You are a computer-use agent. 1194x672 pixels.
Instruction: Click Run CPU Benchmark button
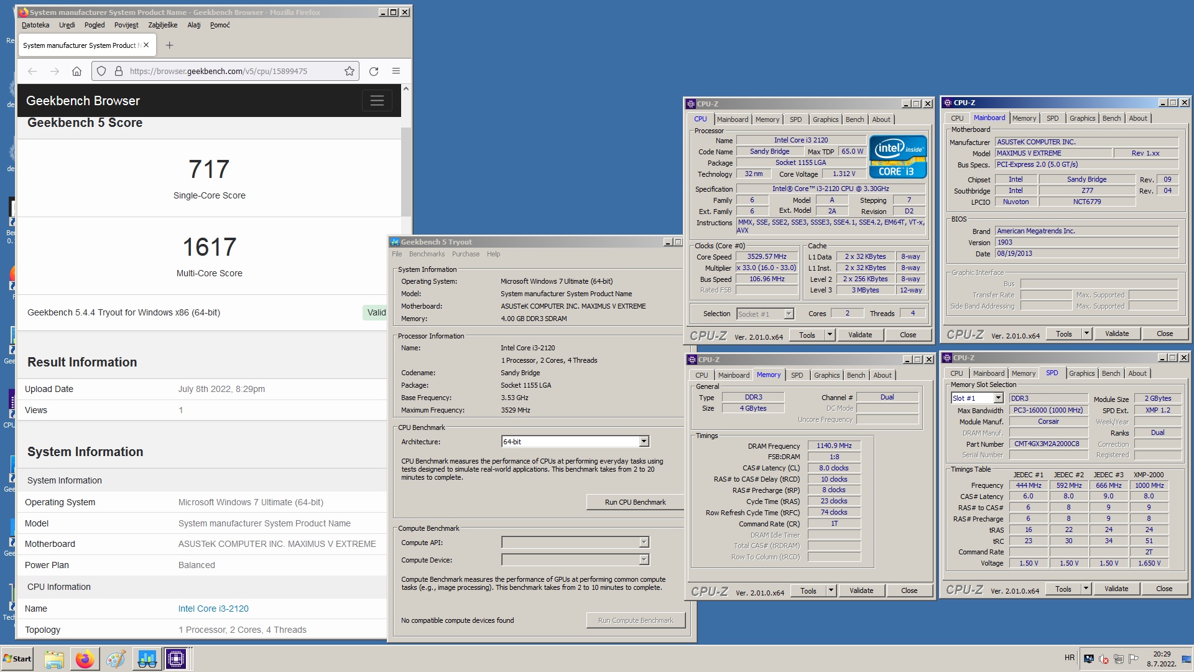[635, 502]
